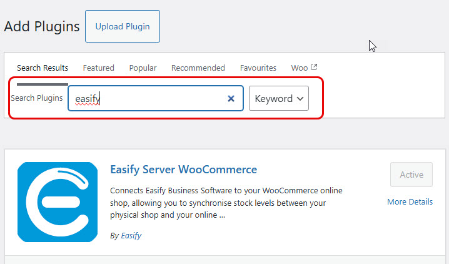Screen dimensions: 449x264
Task: Go to the Popular plugins tab
Action: click(143, 68)
